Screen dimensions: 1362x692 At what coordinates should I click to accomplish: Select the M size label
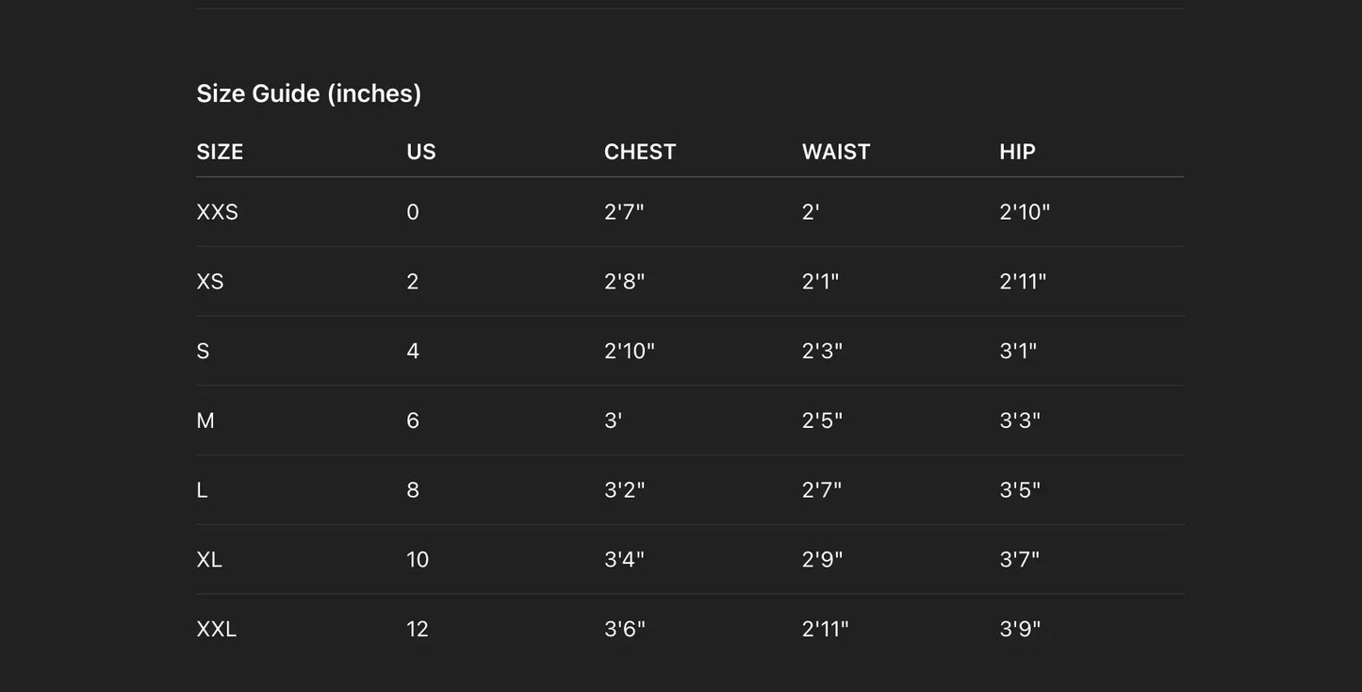(x=205, y=420)
